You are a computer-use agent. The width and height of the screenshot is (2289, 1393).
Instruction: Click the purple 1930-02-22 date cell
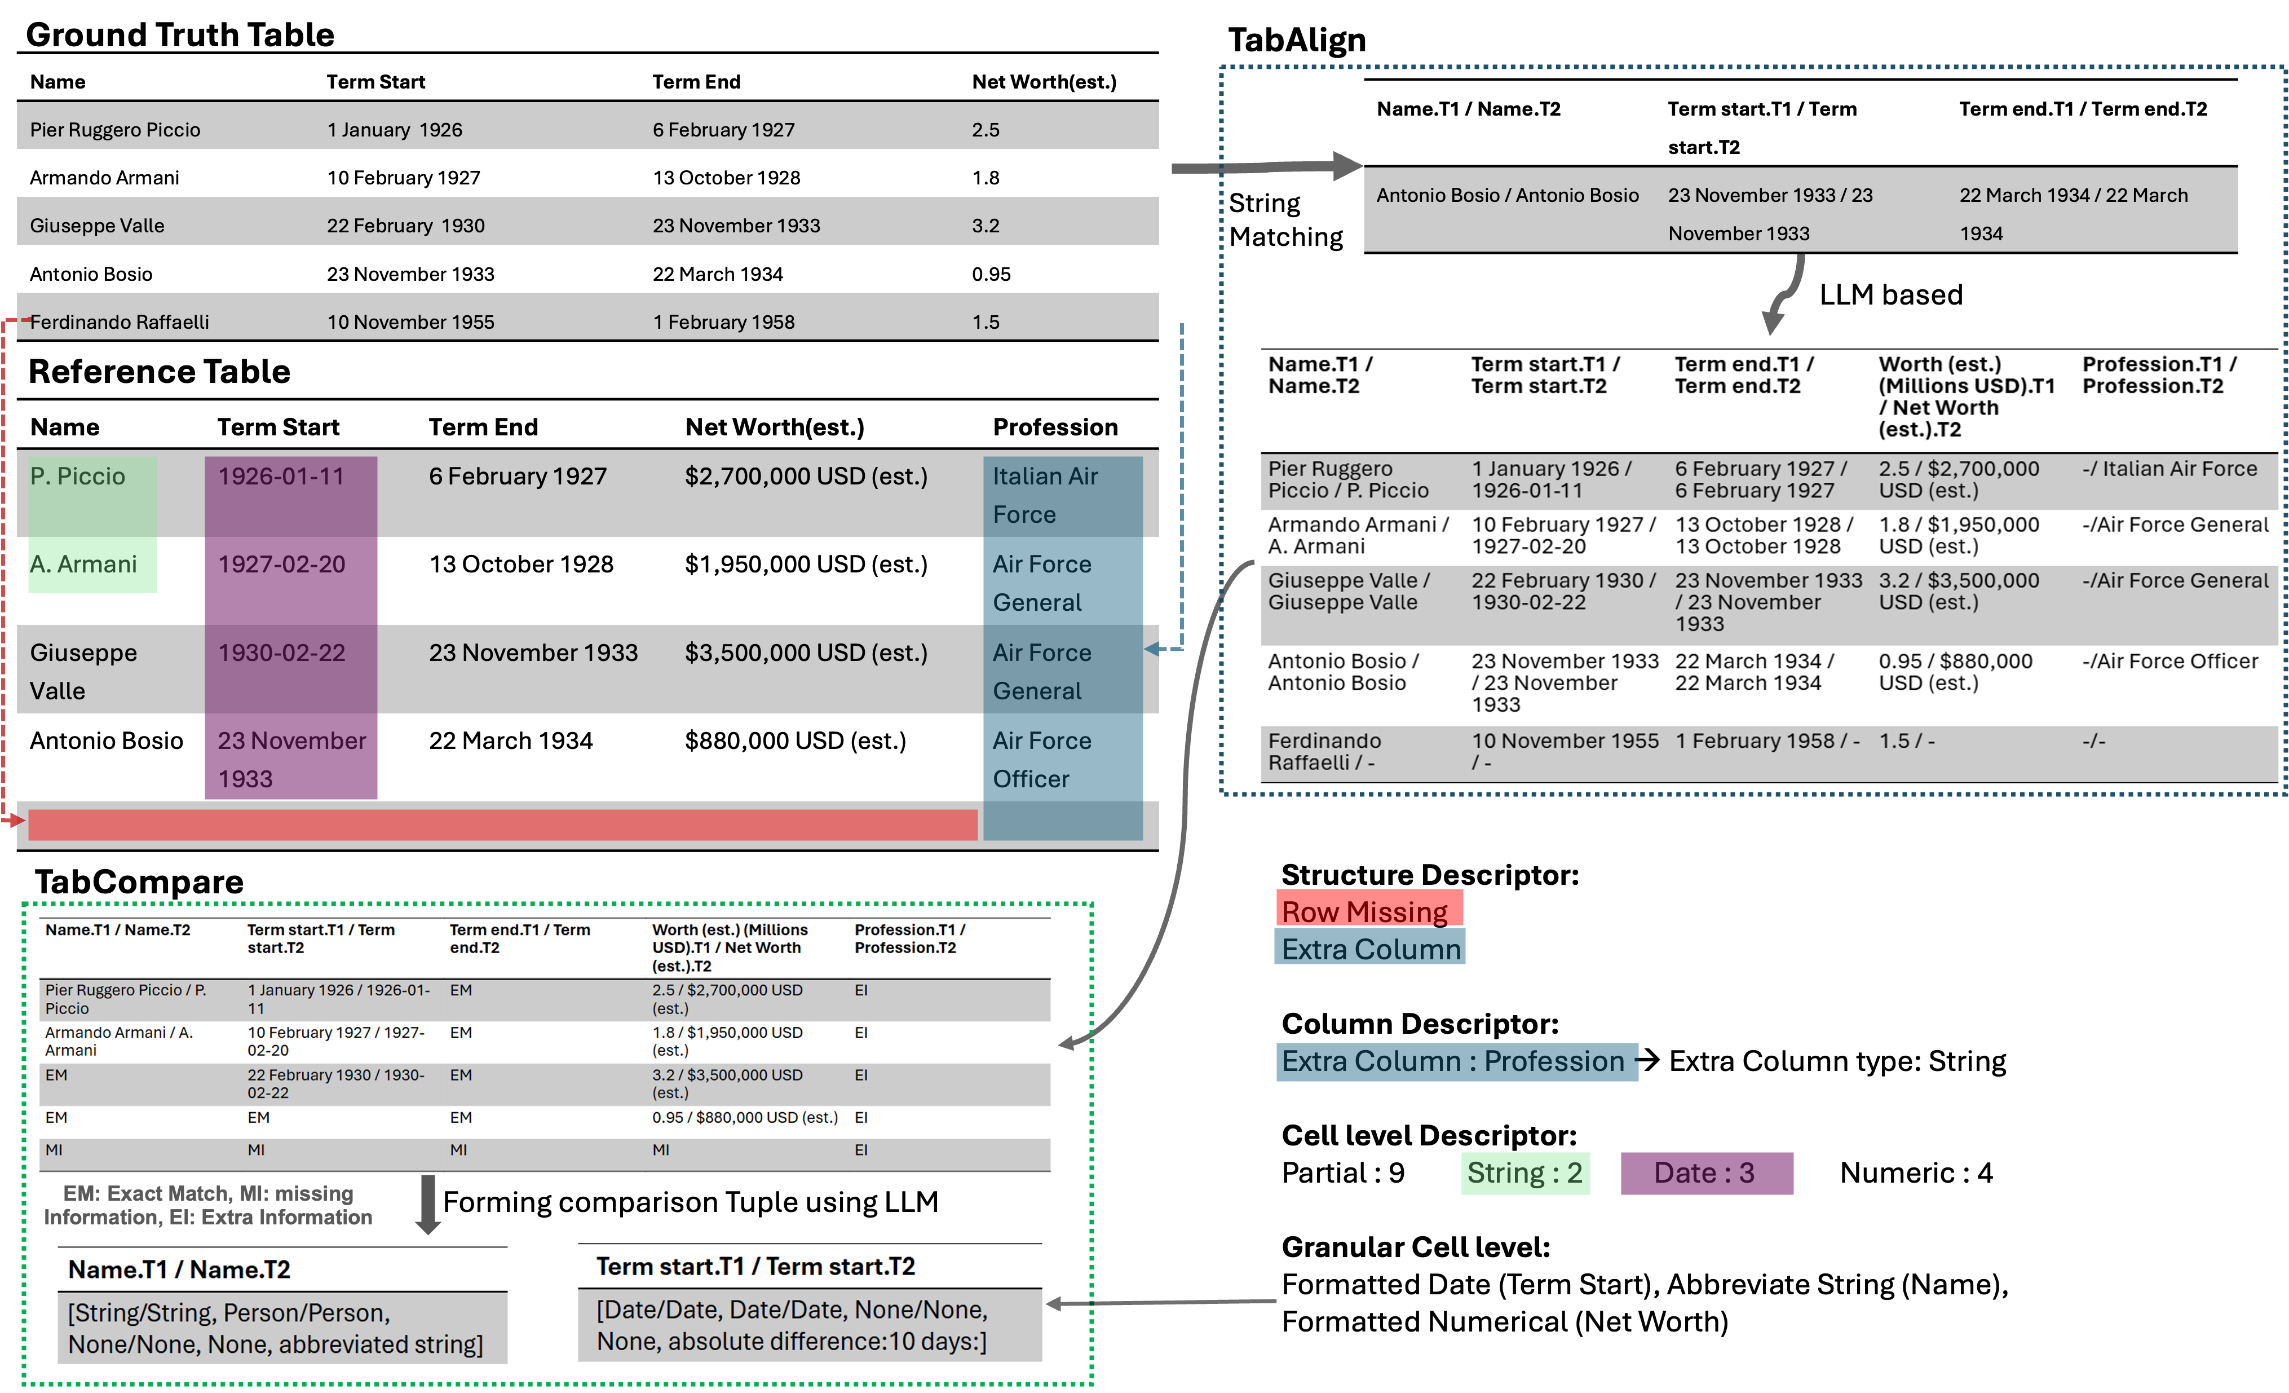290,668
